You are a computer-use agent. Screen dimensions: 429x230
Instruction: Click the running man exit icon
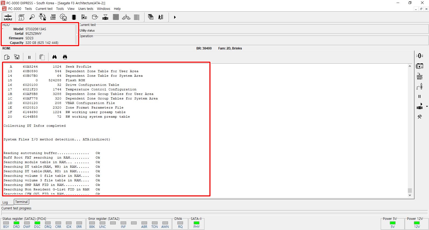click(161, 17)
